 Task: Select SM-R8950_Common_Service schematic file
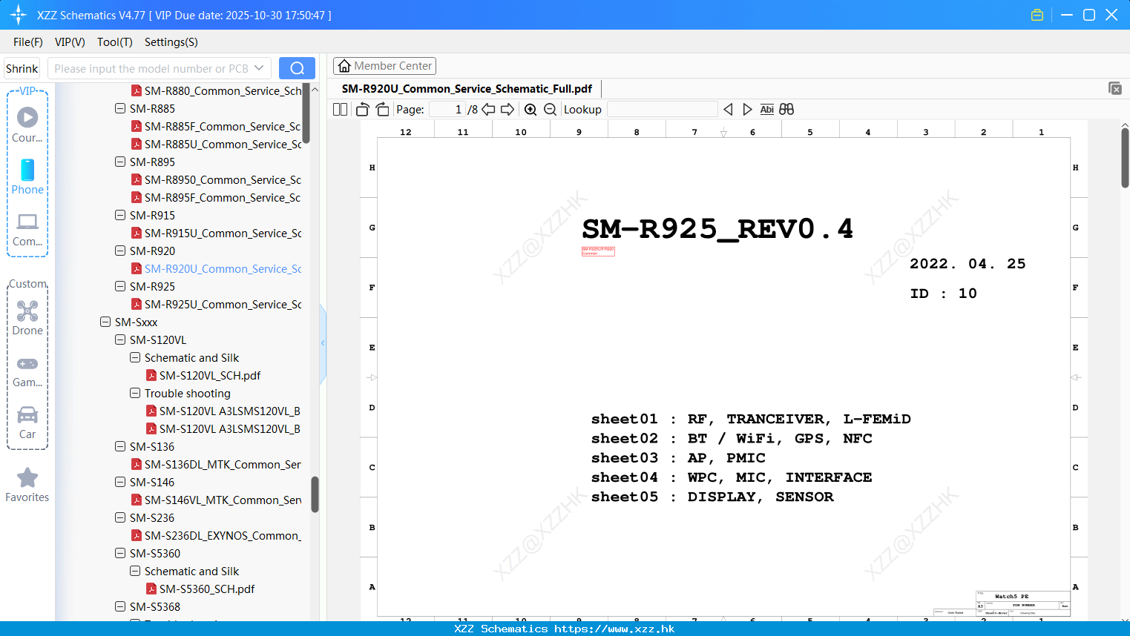tap(216, 180)
